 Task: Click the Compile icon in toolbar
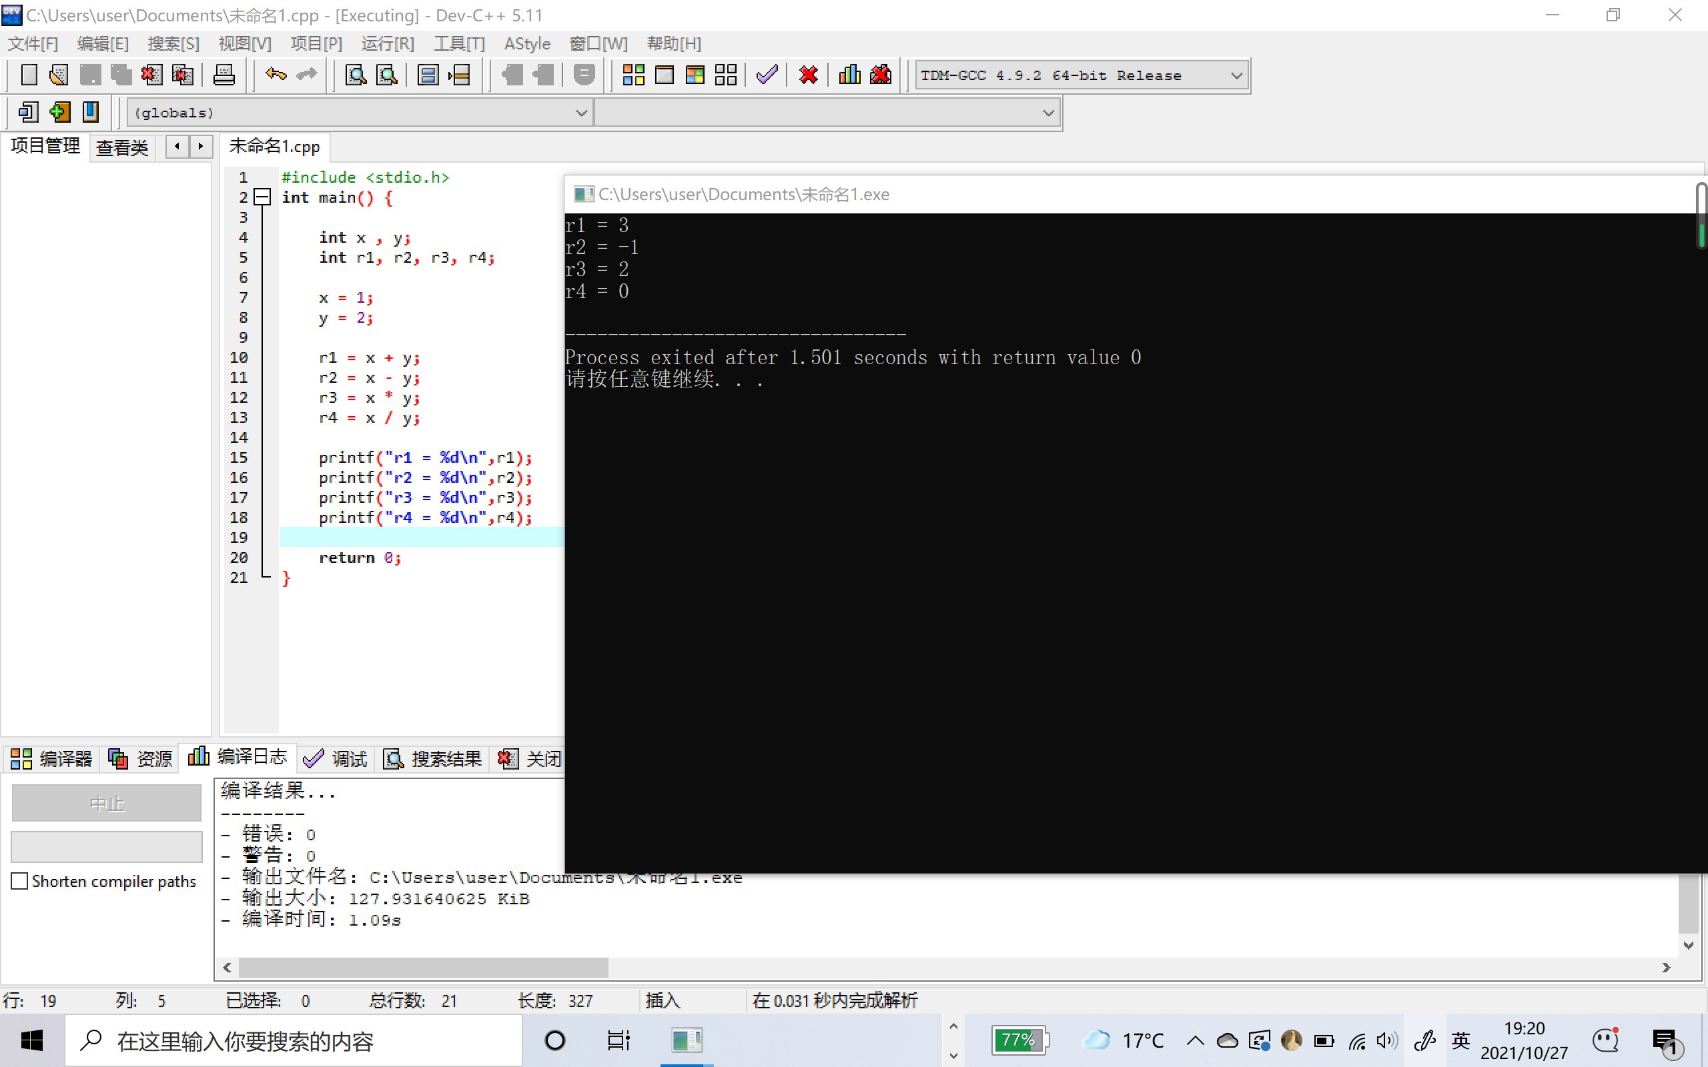[x=633, y=75]
